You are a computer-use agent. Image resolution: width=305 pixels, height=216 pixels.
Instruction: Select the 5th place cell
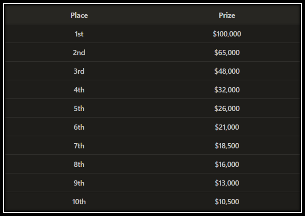(x=79, y=109)
